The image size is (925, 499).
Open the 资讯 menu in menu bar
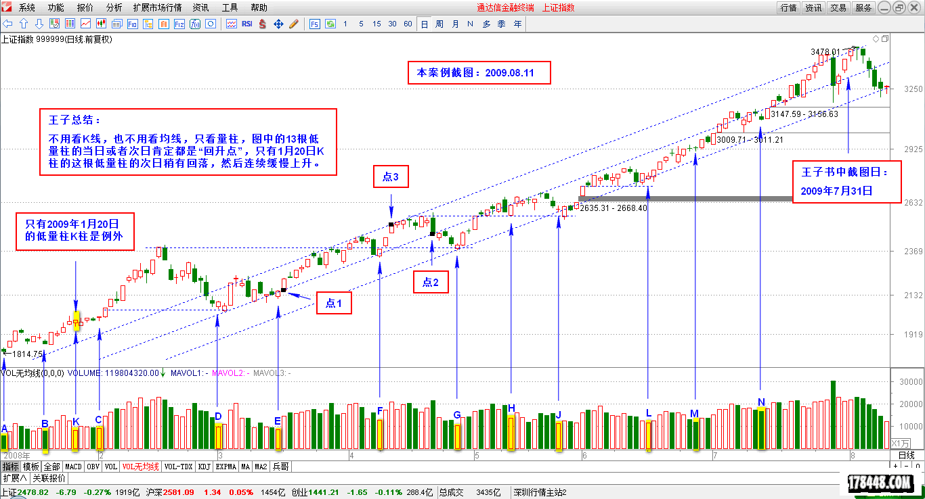coord(200,7)
